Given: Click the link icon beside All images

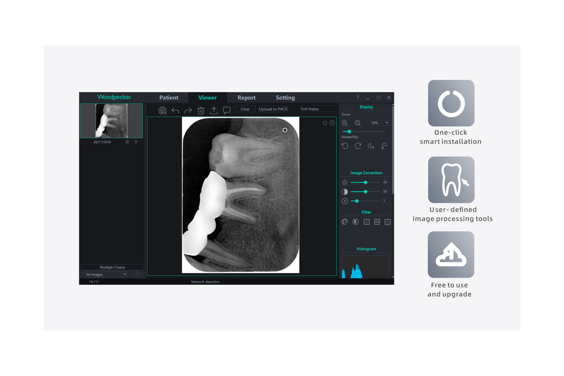Looking at the screenshot, I should coord(136,275).
